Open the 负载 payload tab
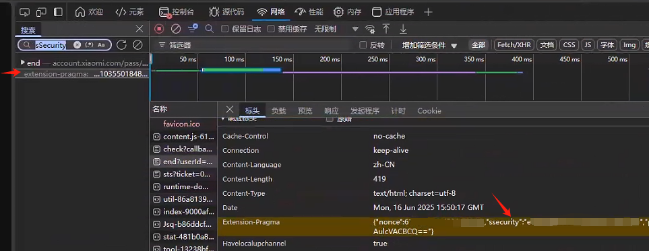 point(278,111)
